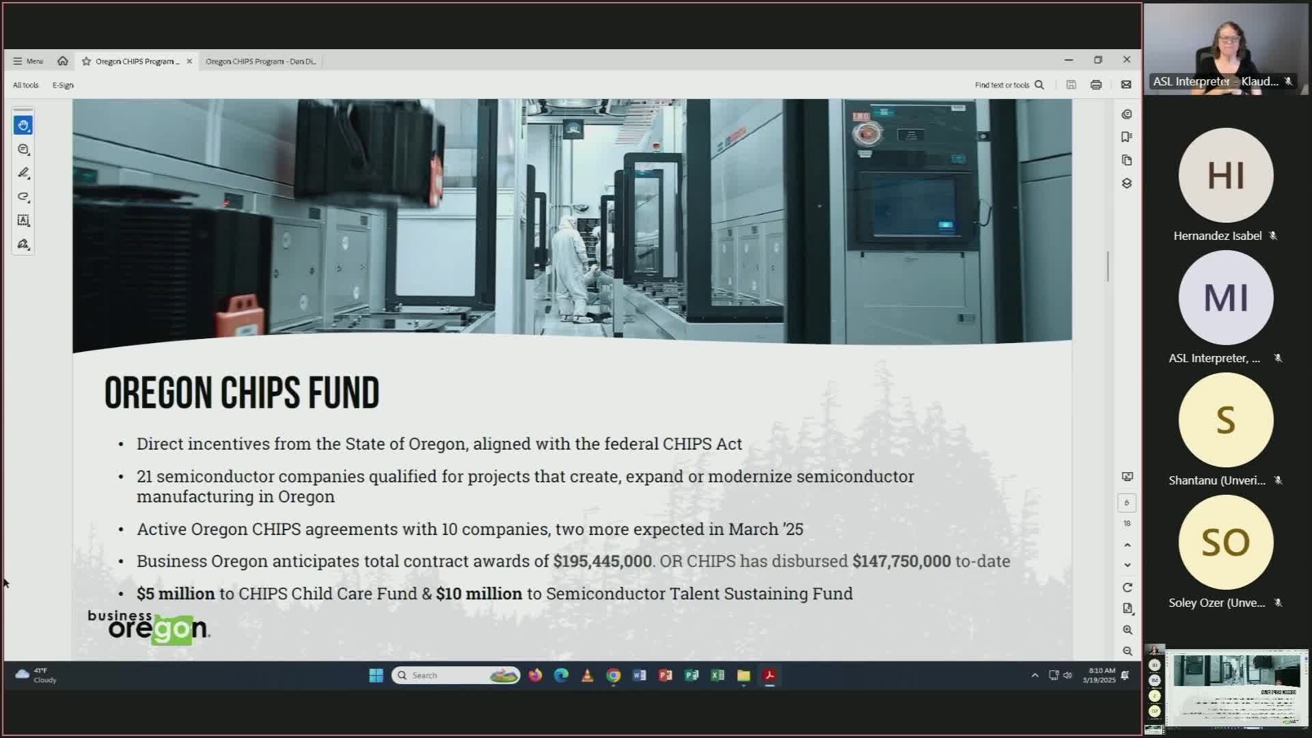
Task: Open PowerPoint from the taskbar
Action: pyautogui.click(x=666, y=675)
